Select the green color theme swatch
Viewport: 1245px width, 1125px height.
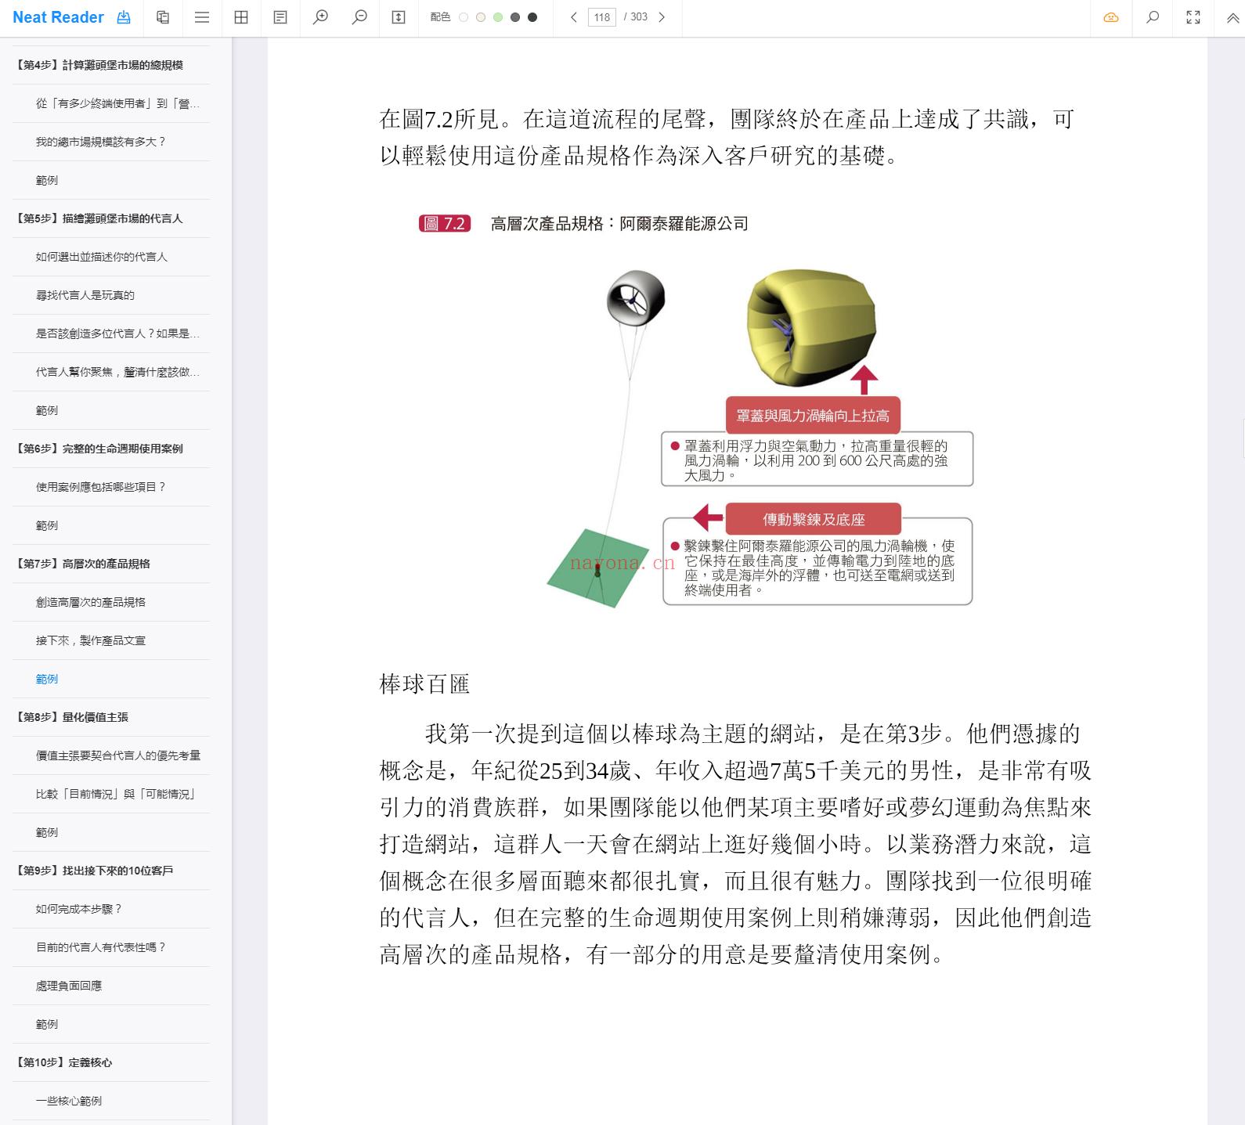pos(498,17)
